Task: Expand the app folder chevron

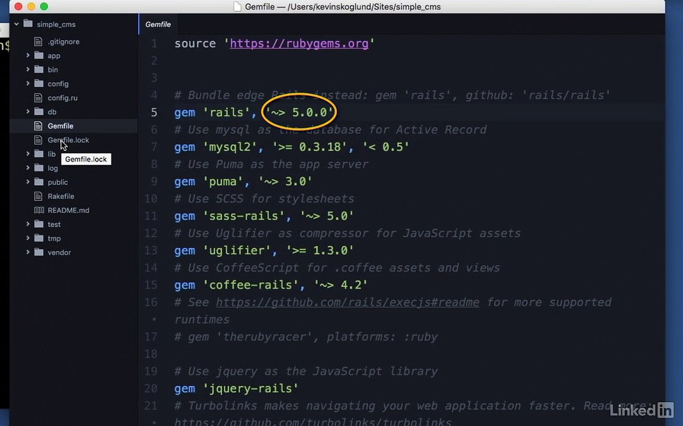Action: tap(28, 55)
